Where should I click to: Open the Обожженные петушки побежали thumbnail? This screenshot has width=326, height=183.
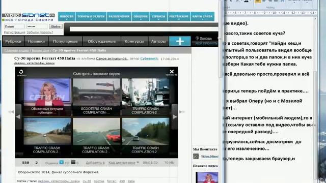click(x=47, y=97)
